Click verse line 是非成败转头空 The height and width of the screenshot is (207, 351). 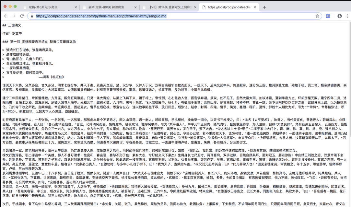pyautogui.click(x=17, y=54)
